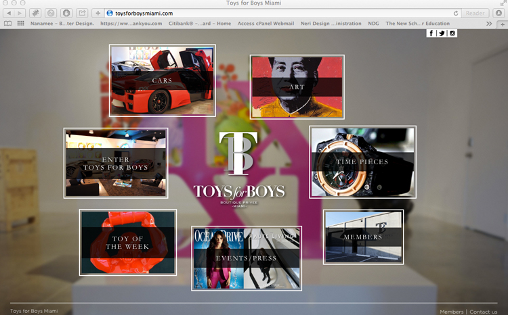The width and height of the screenshot is (508, 315).
Task: Click the toysforboysmiami.com address field
Action: [x=282, y=14]
